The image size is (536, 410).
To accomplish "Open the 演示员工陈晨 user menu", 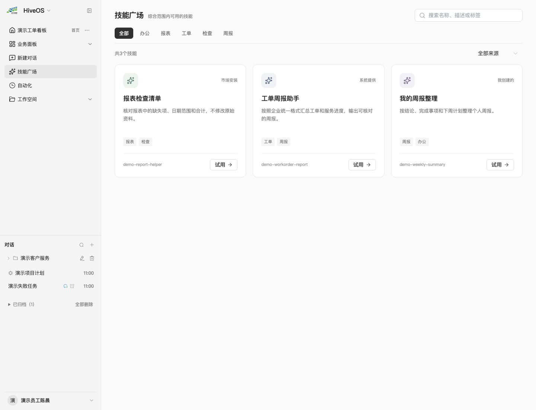I will coord(51,400).
